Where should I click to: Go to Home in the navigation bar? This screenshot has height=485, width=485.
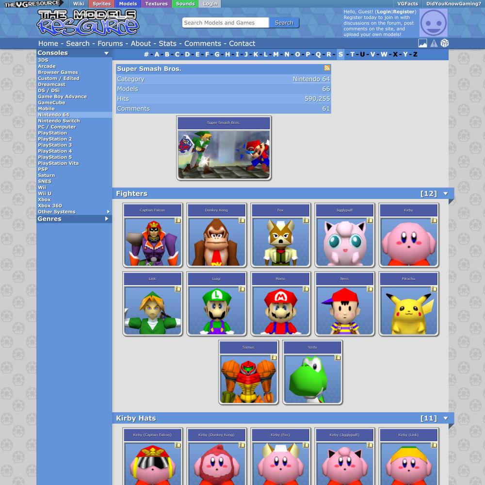click(48, 44)
